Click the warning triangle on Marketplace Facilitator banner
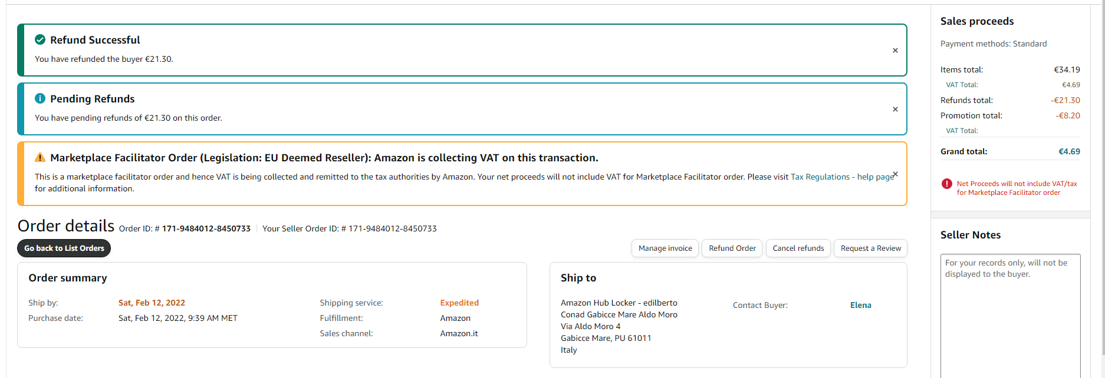 tap(40, 158)
